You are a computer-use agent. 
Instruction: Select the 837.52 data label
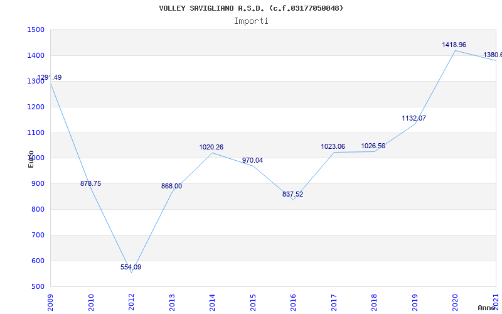click(292, 195)
